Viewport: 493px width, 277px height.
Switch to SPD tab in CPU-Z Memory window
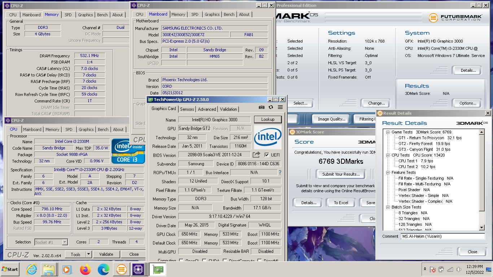[68, 15]
